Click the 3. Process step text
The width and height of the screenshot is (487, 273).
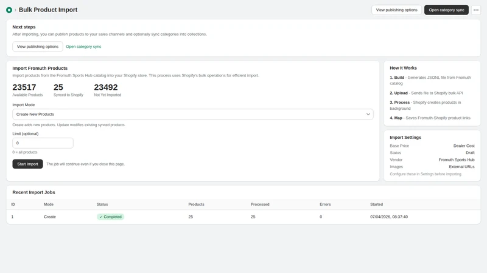tap(426, 105)
